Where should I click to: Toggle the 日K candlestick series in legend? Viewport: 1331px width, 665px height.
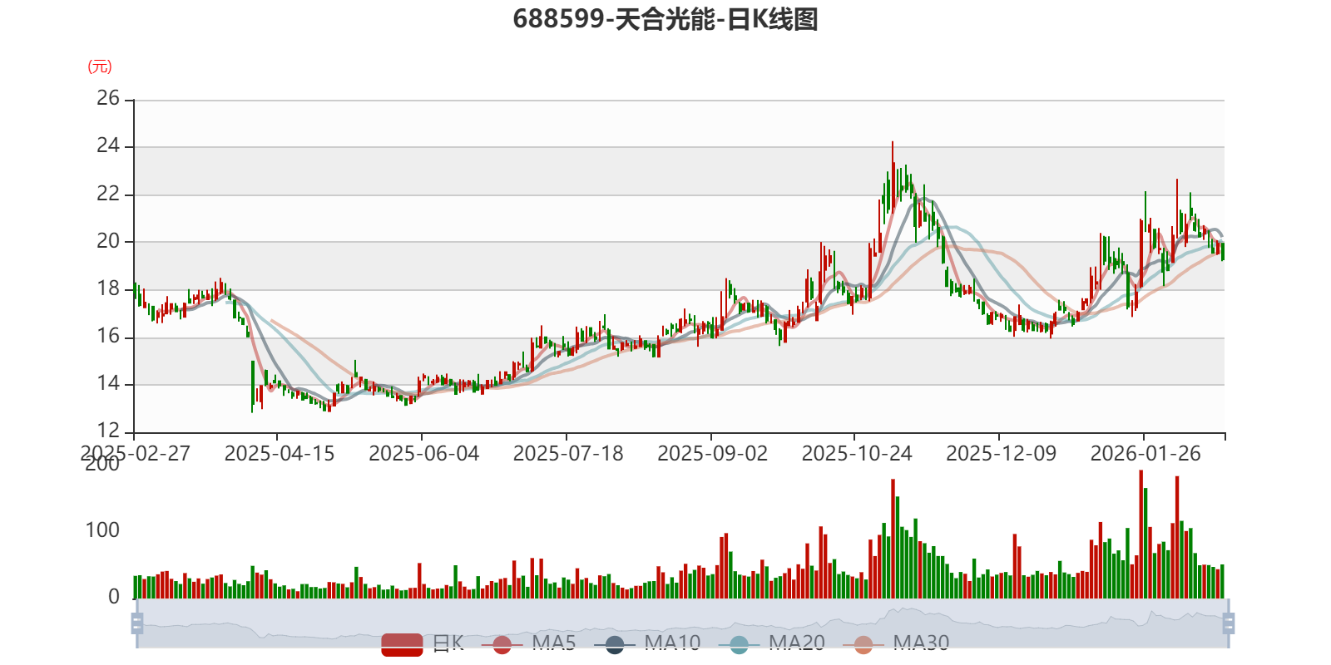coord(423,643)
